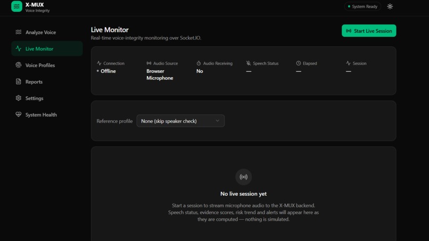Open Settings from the sidebar
Image resolution: width=429 pixels, height=241 pixels.
coord(47,98)
